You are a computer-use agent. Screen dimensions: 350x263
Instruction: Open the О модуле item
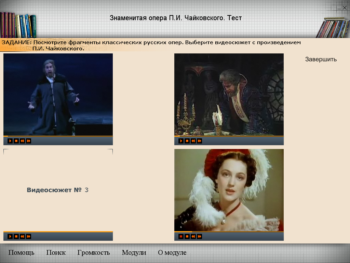pyautogui.click(x=172, y=252)
